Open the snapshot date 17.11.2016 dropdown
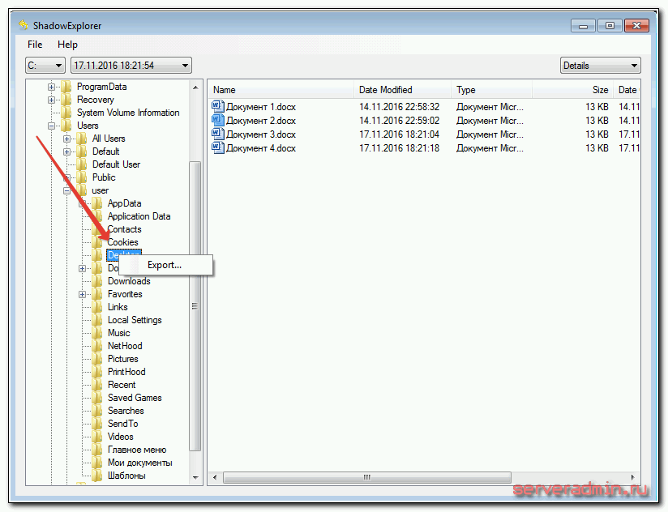This screenshot has height=512, width=668. coord(131,66)
